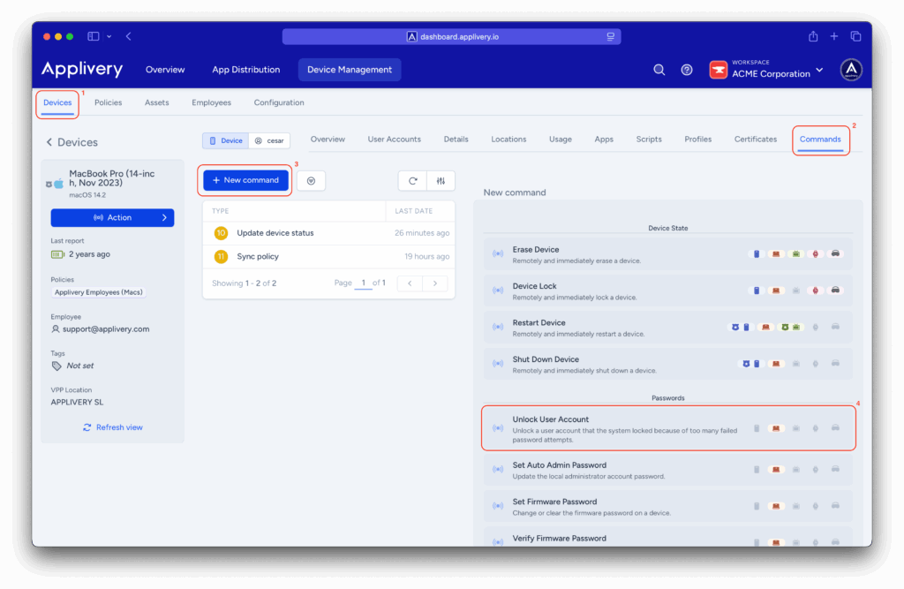Click the filter icon beside New command

311,180
